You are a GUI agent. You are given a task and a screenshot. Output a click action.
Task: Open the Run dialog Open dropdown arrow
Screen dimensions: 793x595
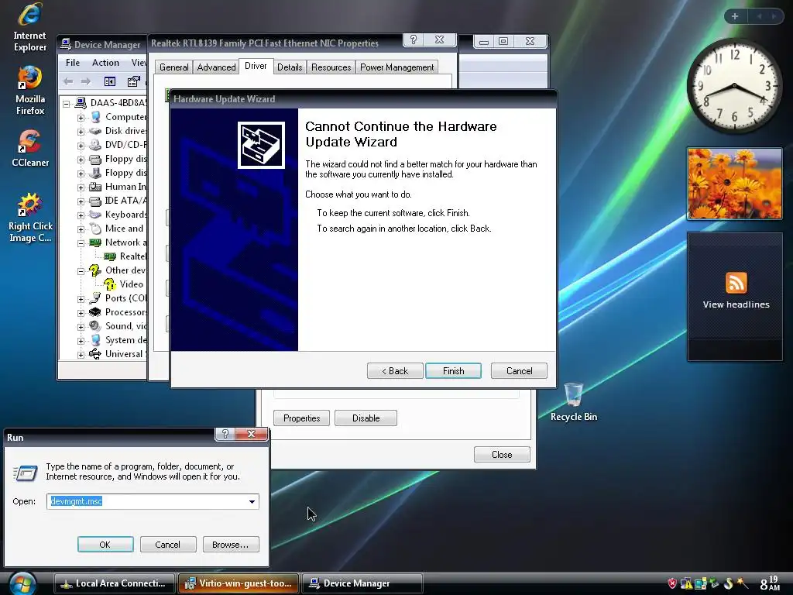pyautogui.click(x=252, y=501)
